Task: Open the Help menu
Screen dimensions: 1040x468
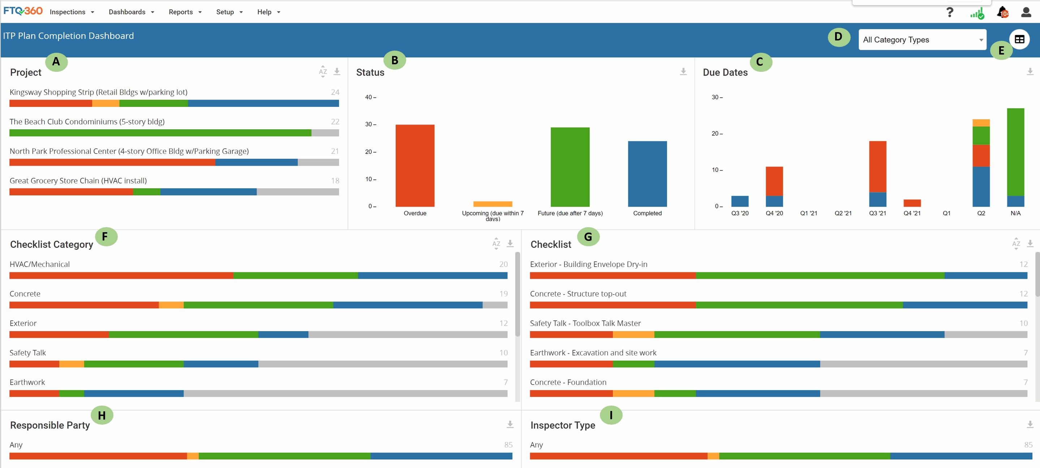Action: point(268,12)
